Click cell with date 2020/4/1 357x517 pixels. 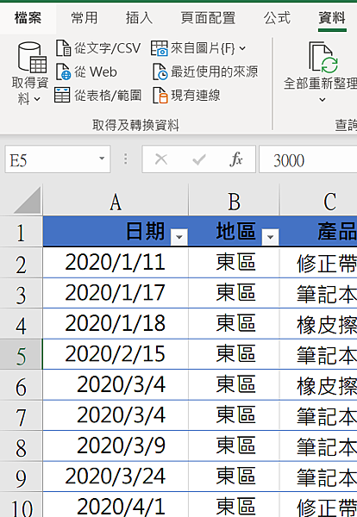[x=116, y=505]
